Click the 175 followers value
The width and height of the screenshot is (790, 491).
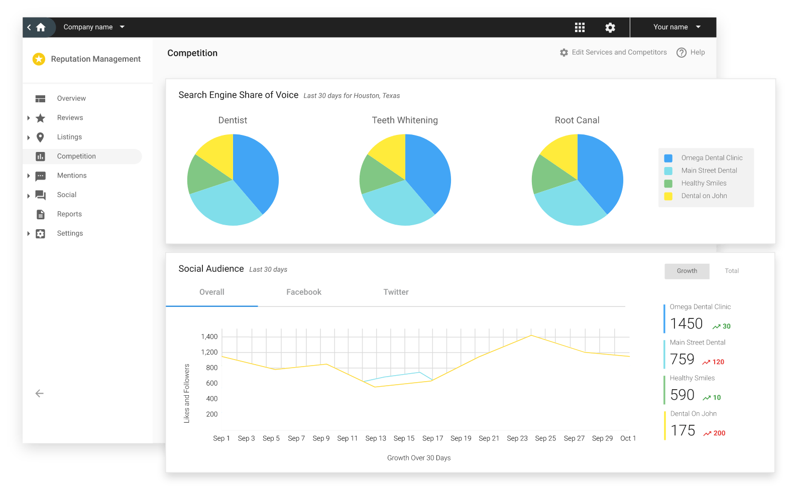tap(683, 431)
